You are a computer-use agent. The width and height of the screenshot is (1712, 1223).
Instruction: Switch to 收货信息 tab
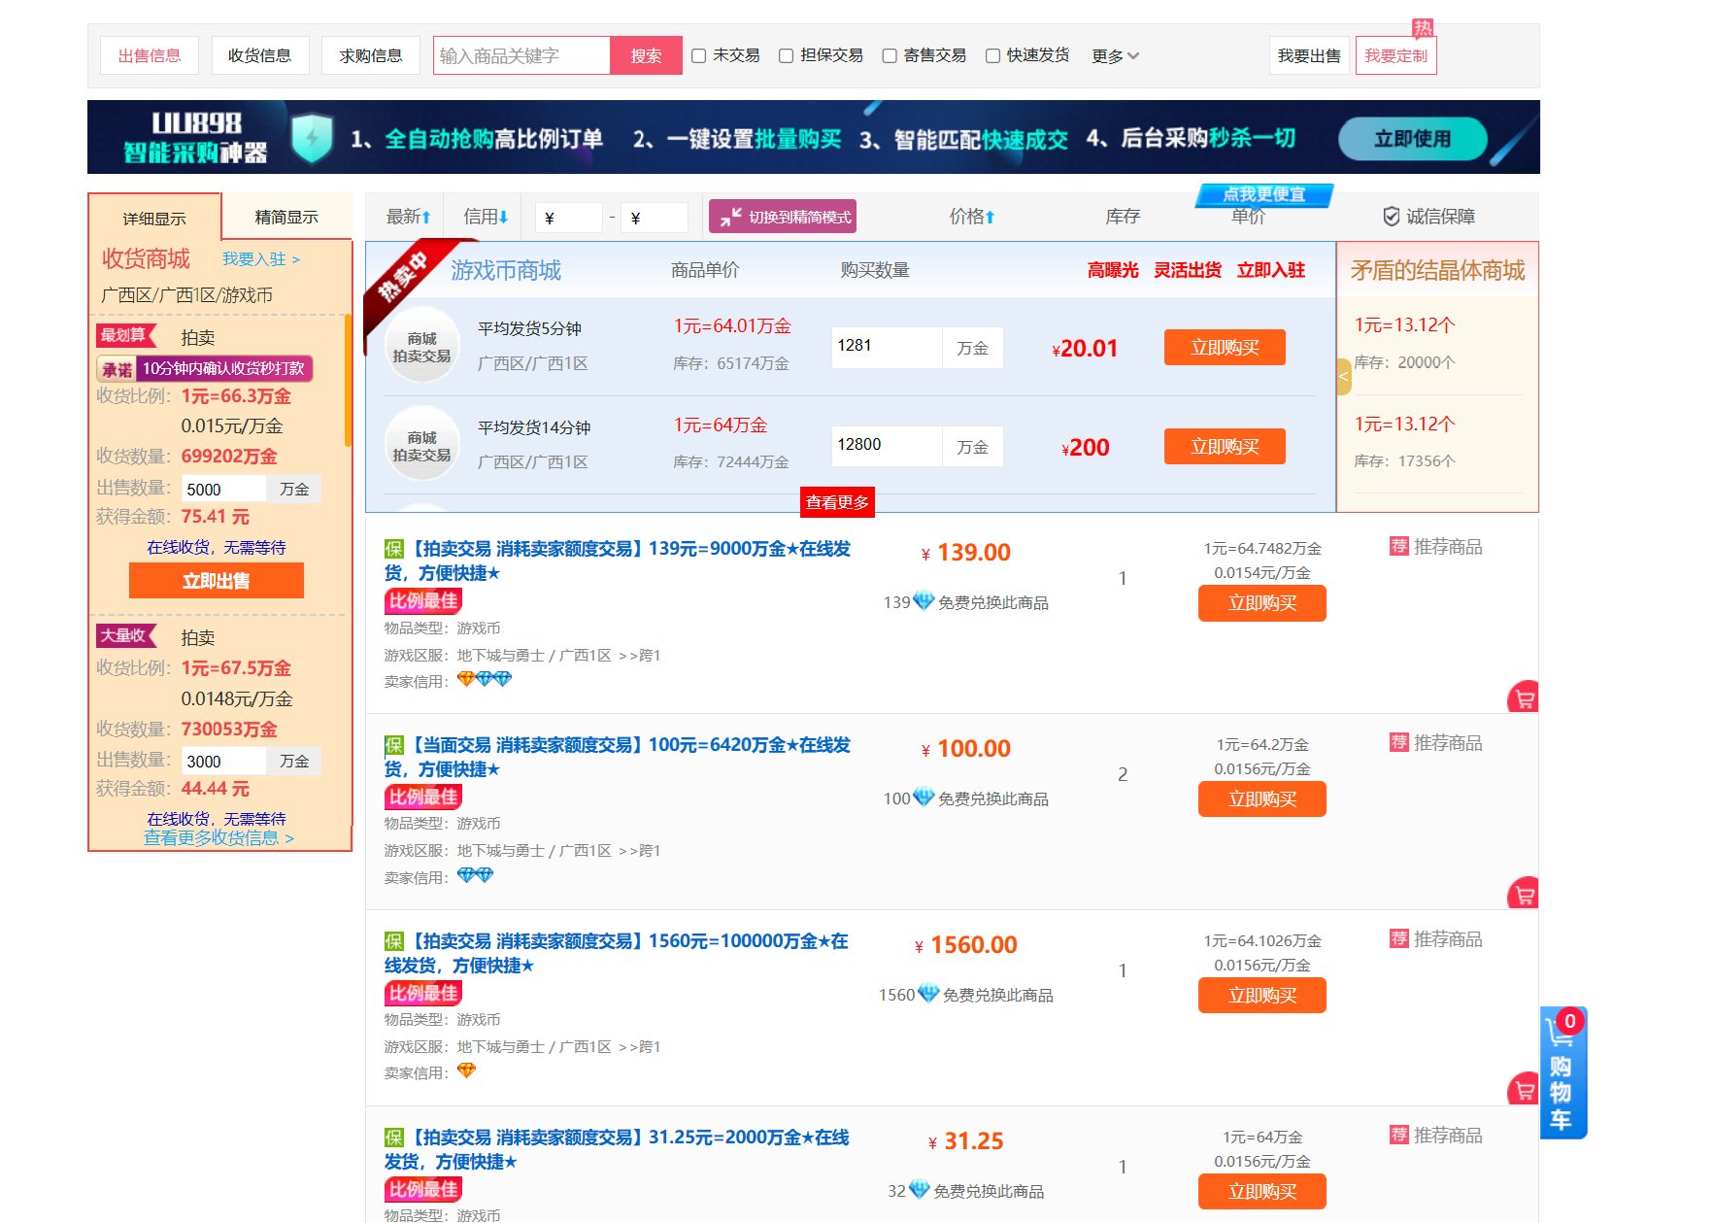click(x=260, y=55)
